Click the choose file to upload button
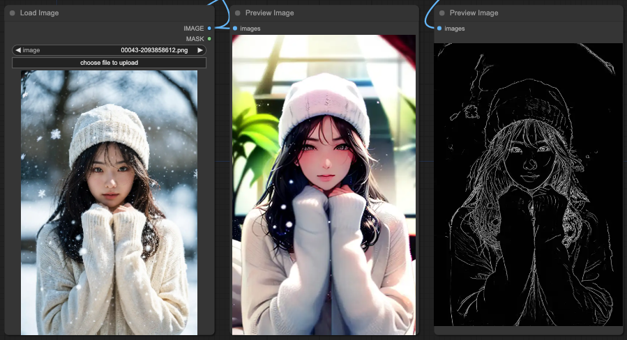 coord(109,63)
